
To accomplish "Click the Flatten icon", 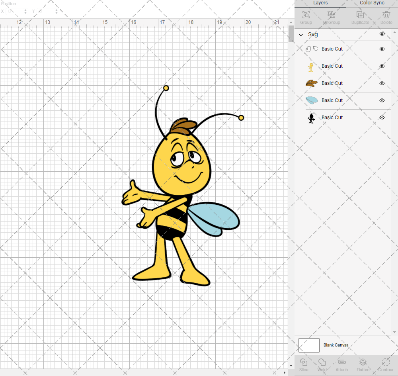I will (x=363, y=362).
